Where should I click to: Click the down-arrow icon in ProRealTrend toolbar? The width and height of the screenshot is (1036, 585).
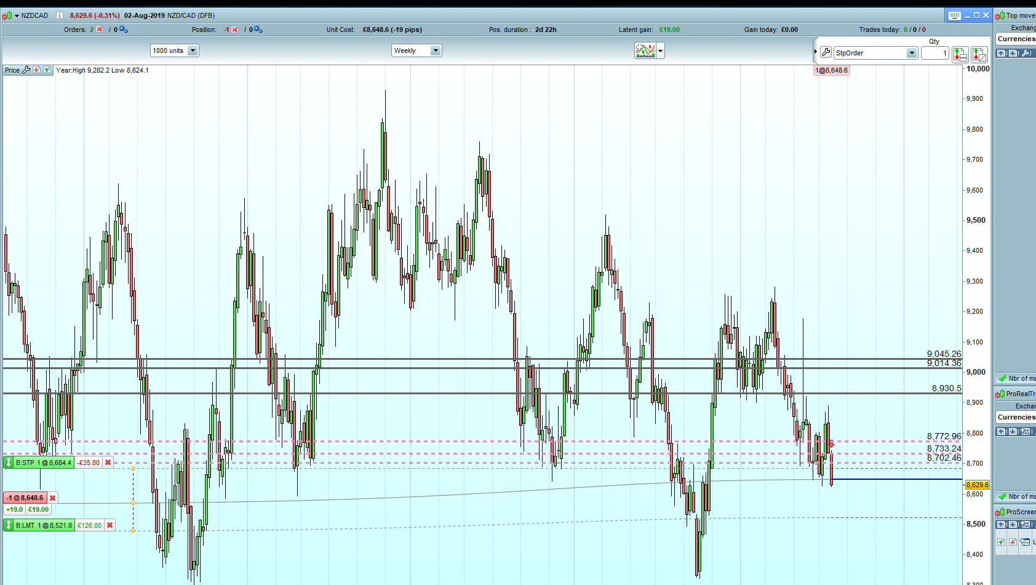coord(1013,432)
